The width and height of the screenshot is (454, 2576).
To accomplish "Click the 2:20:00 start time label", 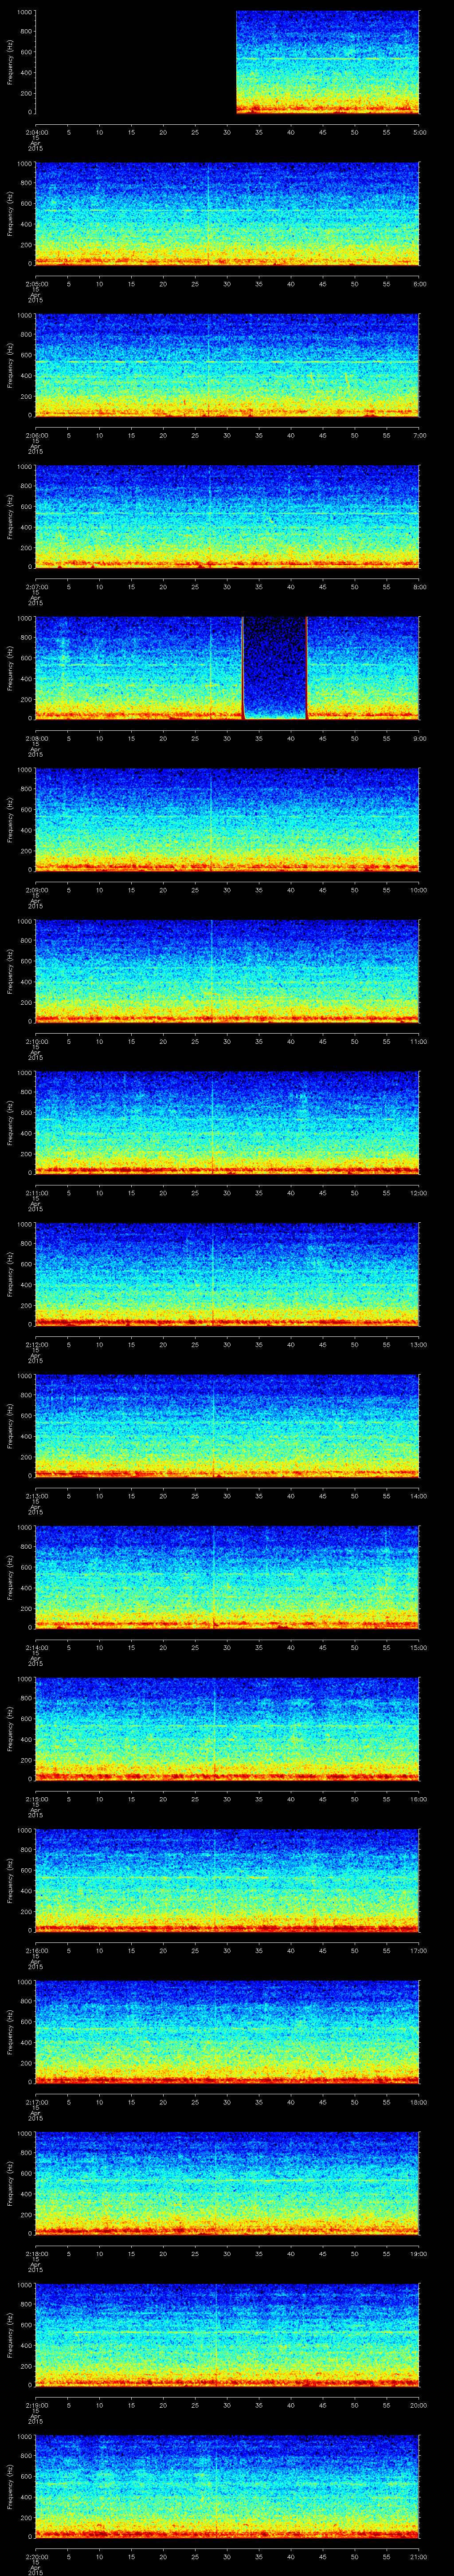I will [36, 2556].
